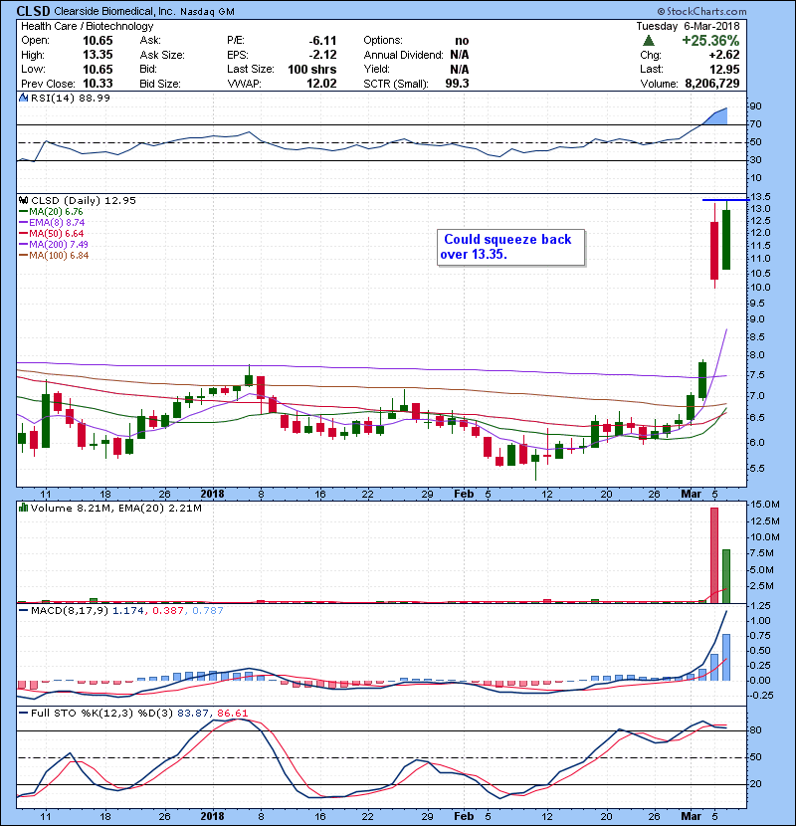Image resolution: width=796 pixels, height=826 pixels.
Task: Click the shaded overbought RSI area
Action: pyautogui.click(x=716, y=117)
